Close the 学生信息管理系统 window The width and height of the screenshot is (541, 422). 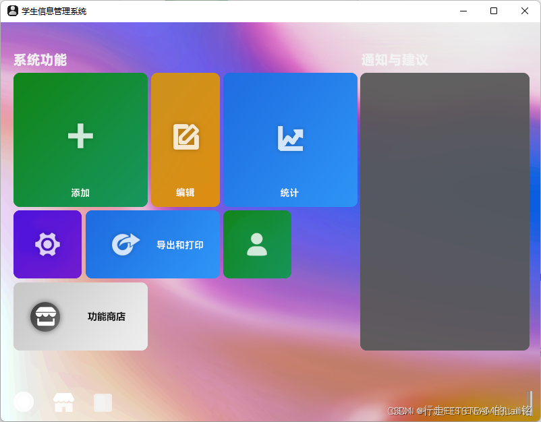(525, 11)
